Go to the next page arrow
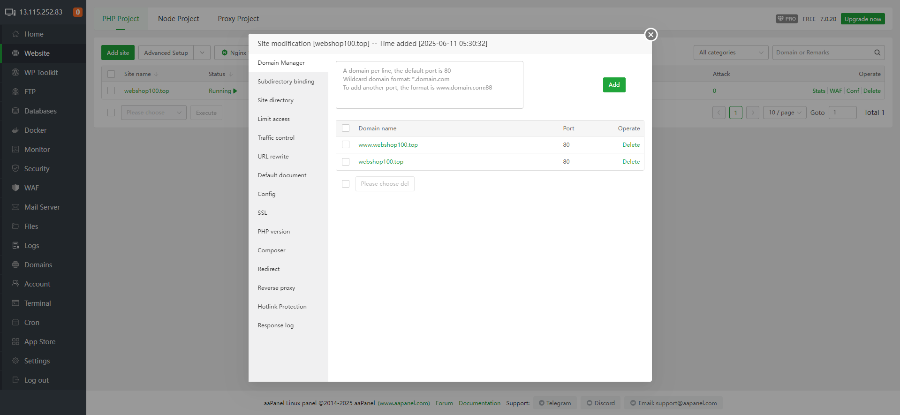 coord(752,113)
